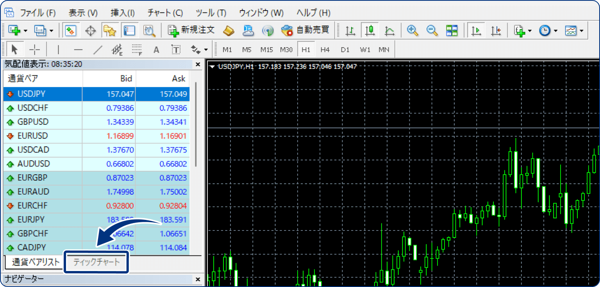The height and width of the screenshot is (287, 600).
Task: Click the Zoom In magnifier icon
Action: (412, 30)
